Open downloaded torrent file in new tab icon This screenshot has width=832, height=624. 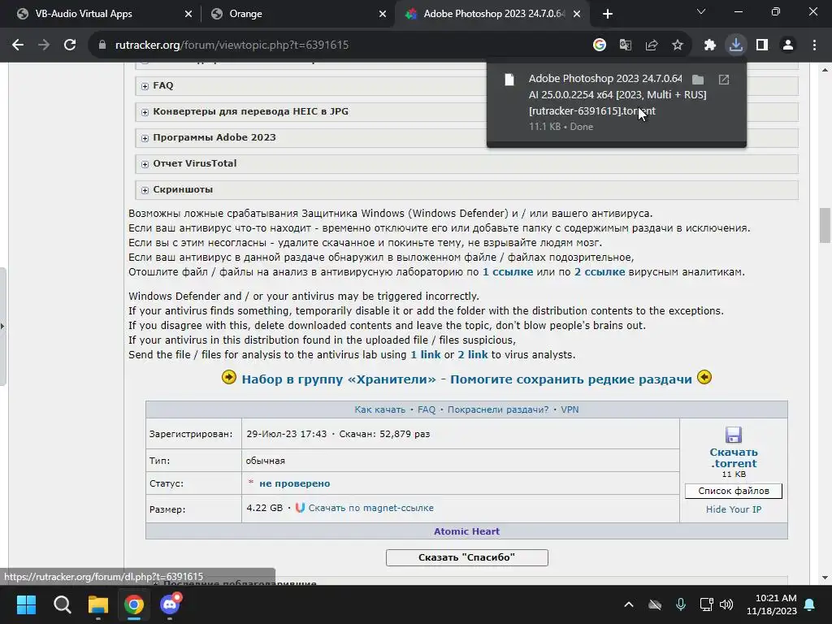pos(724,80)
